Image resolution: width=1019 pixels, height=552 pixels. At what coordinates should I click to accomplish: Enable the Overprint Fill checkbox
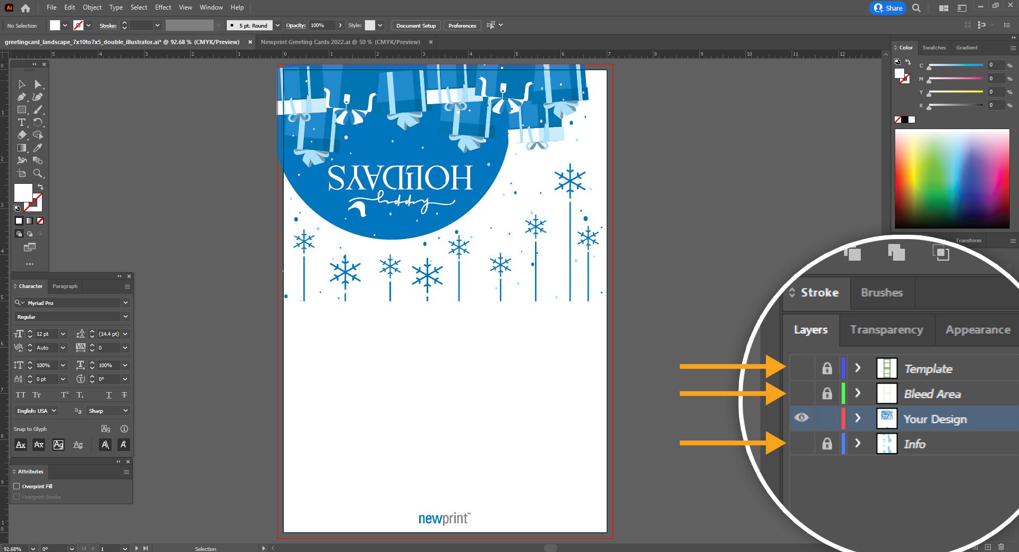[18, 486]
